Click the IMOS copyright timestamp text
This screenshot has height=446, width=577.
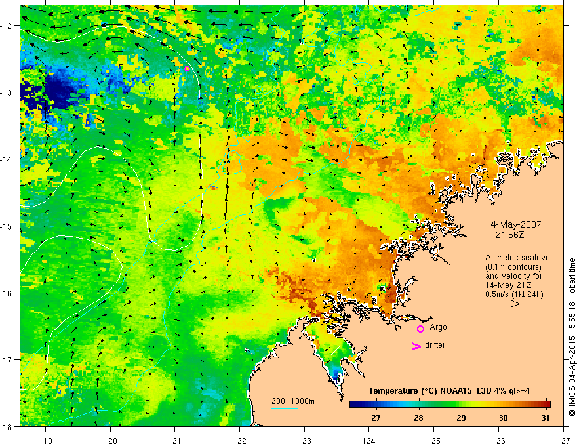[x=572, y=337]
